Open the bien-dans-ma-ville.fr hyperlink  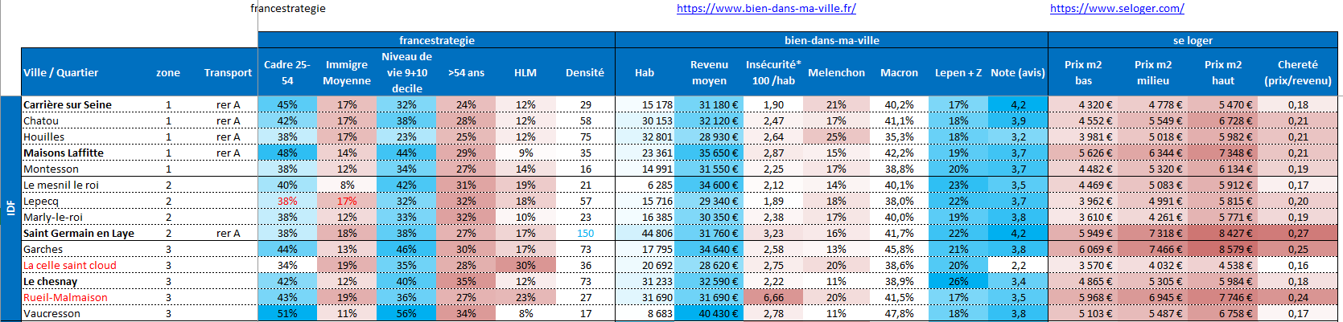point(766,8)
